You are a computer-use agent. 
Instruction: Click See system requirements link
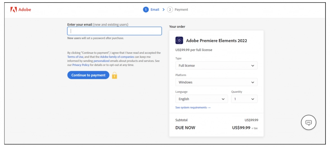[193, 108]
